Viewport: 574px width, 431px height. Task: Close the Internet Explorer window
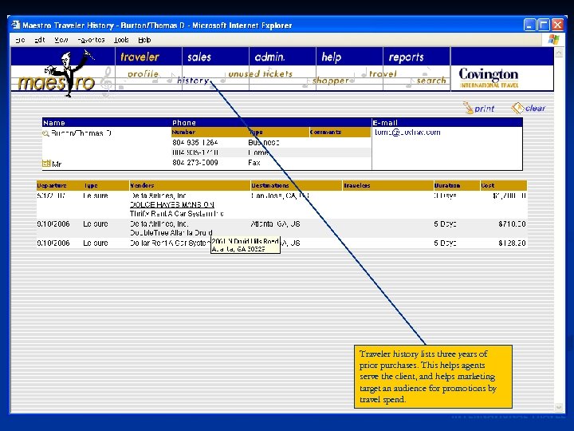pos(557,25)
